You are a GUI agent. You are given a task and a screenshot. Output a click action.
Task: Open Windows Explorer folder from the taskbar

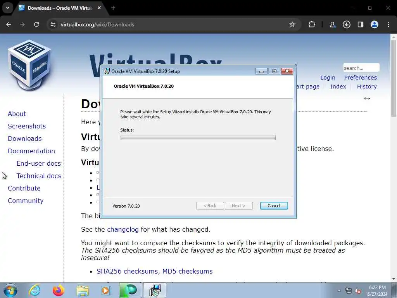coord(83,291)
